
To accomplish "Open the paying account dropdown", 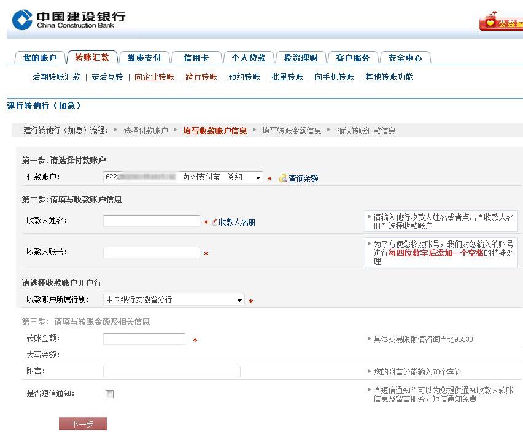I will pyautogui.click(x=183, y=177).
